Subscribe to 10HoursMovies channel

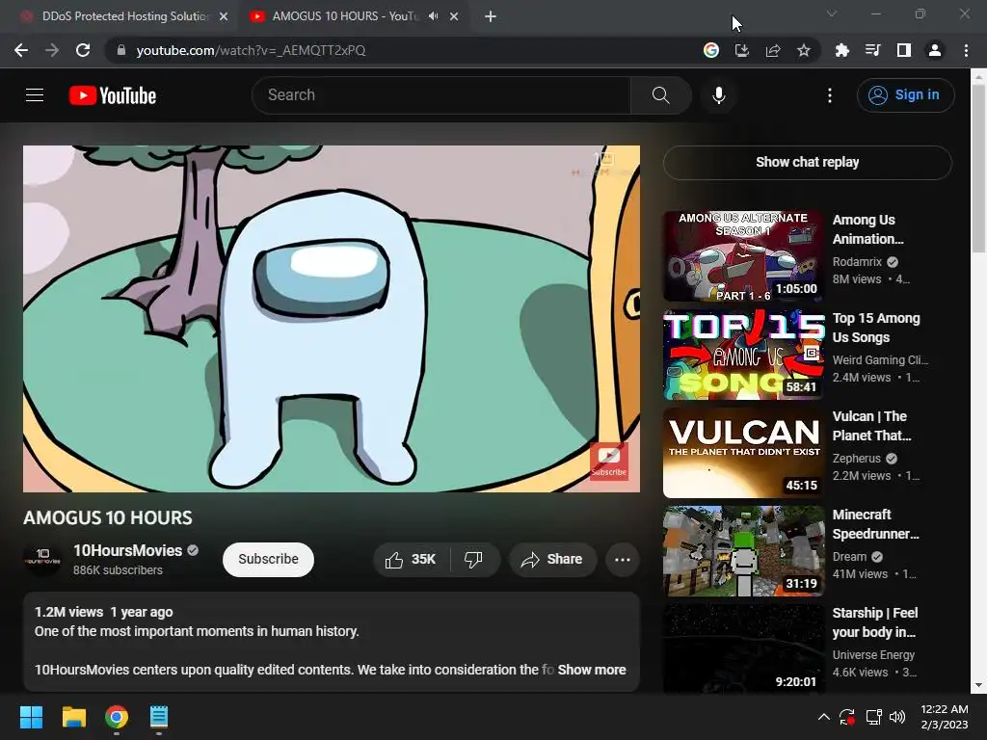coord(268,560)
